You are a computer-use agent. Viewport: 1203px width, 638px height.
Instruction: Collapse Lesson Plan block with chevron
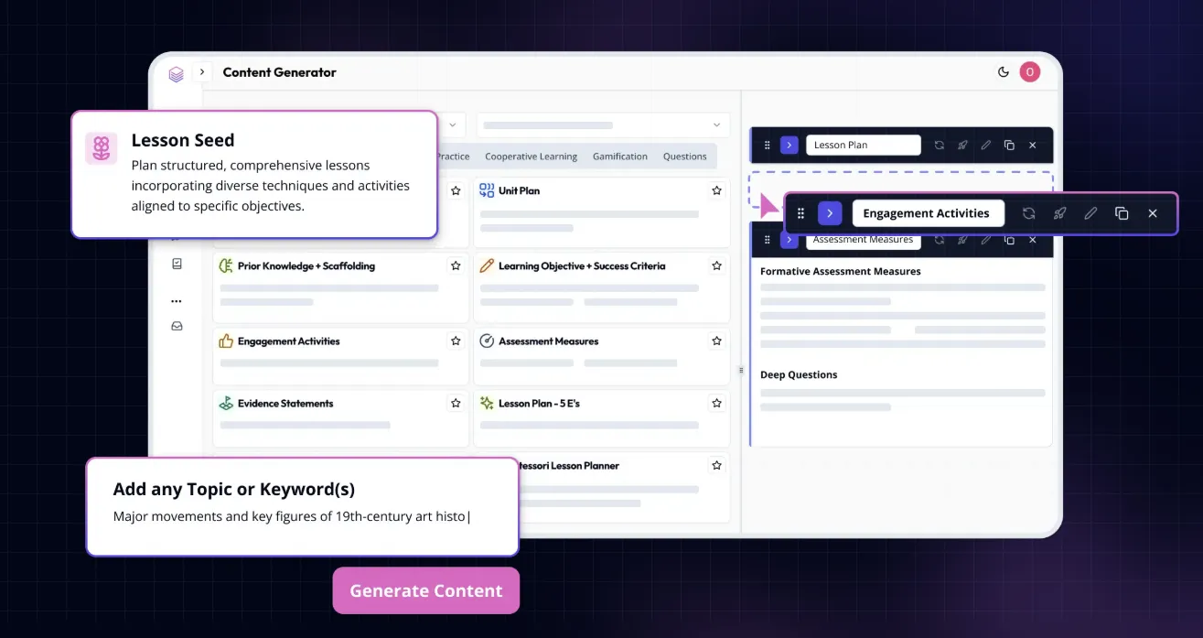click(x=789, y=145)
